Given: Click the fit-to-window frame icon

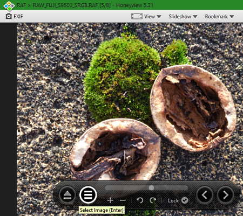Looking at the screenshot, I should point(137,16).
